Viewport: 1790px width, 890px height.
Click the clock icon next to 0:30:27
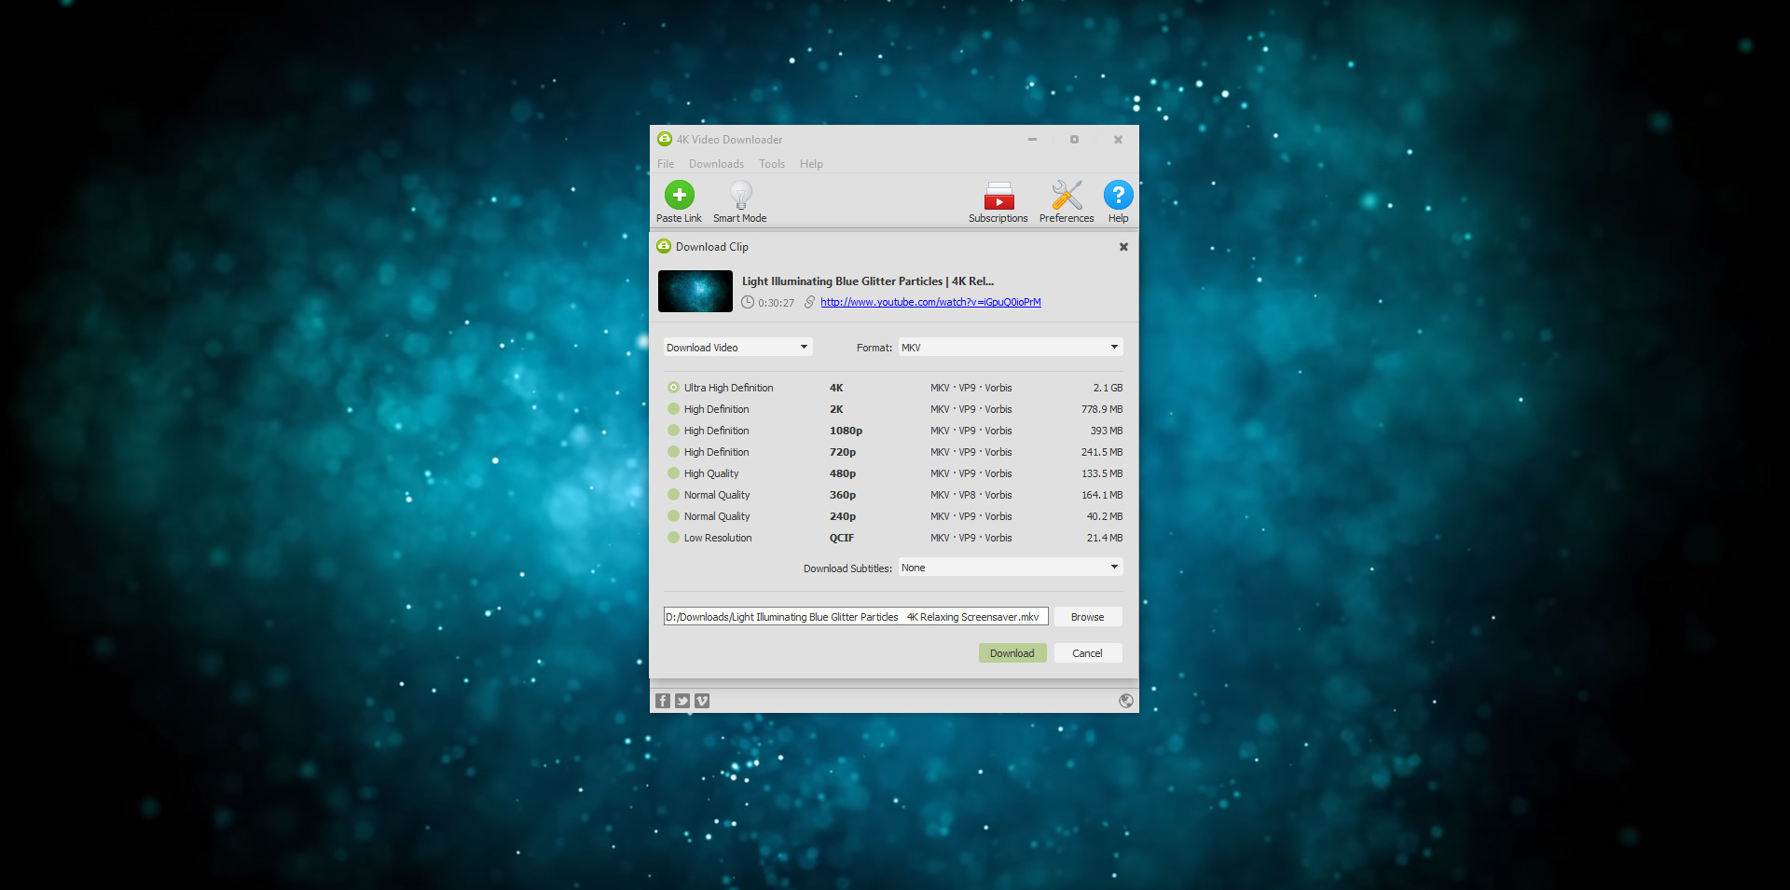748,302
